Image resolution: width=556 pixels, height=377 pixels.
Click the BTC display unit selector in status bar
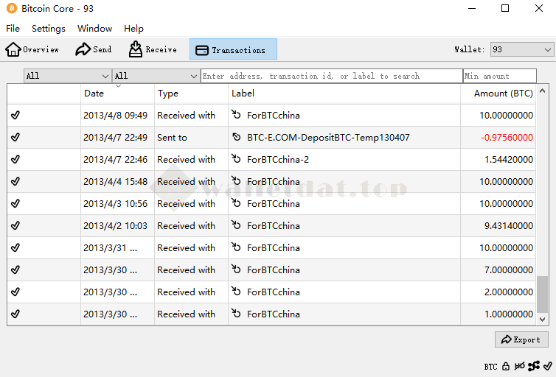(490, 366)
